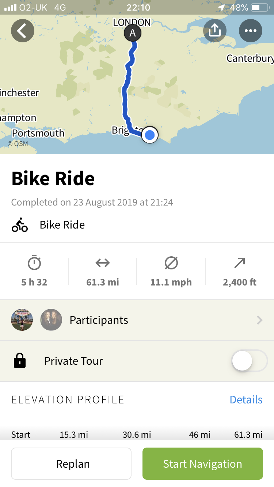The image size is (274, 487).
Task: Open the three-dot more options menu
Action: click(x=251, y=31)
